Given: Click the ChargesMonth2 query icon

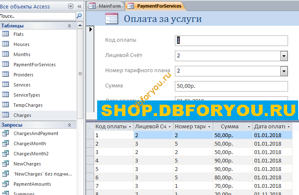Looking at the screenshot, I should [5, 154].
